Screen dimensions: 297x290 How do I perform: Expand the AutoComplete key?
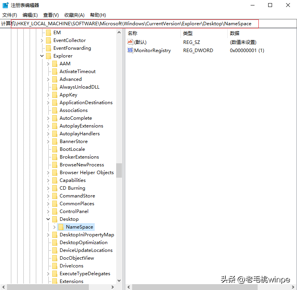click(48, 118)
